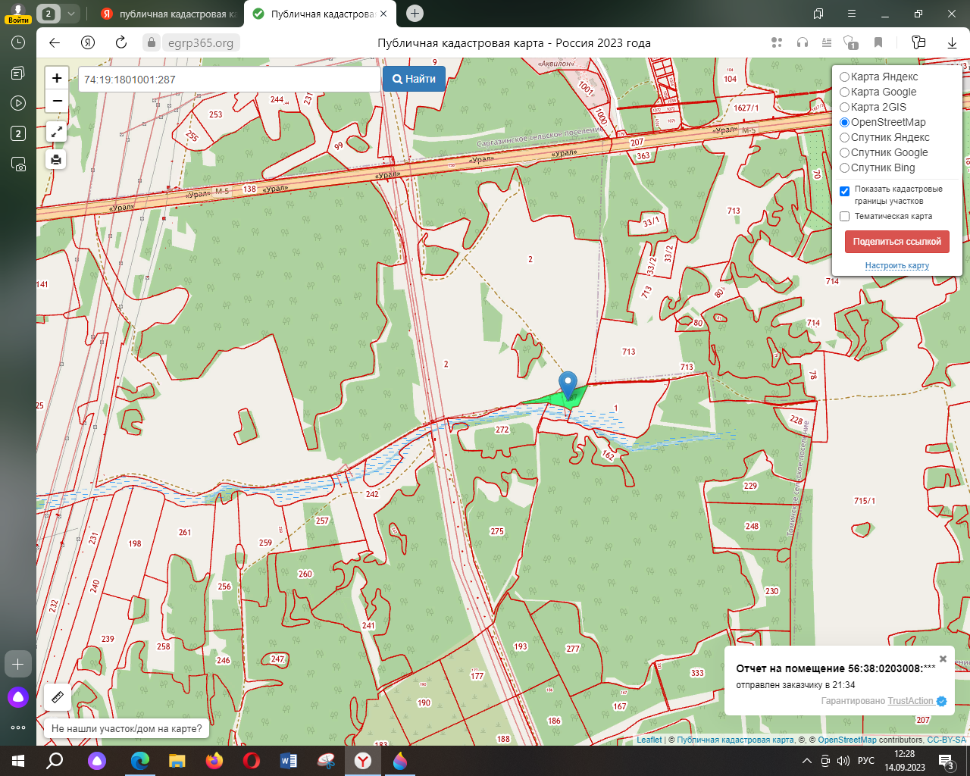Screen dimensions: 970x776
Task: Bookmark this page in the address bar
Action: point(878,42)
